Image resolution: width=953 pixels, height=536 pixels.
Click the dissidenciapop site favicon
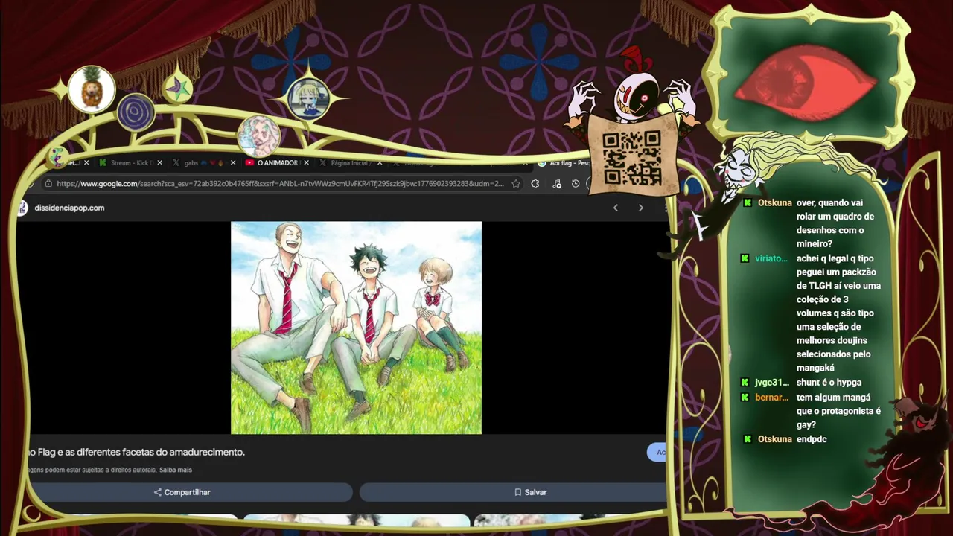[22, 208]
